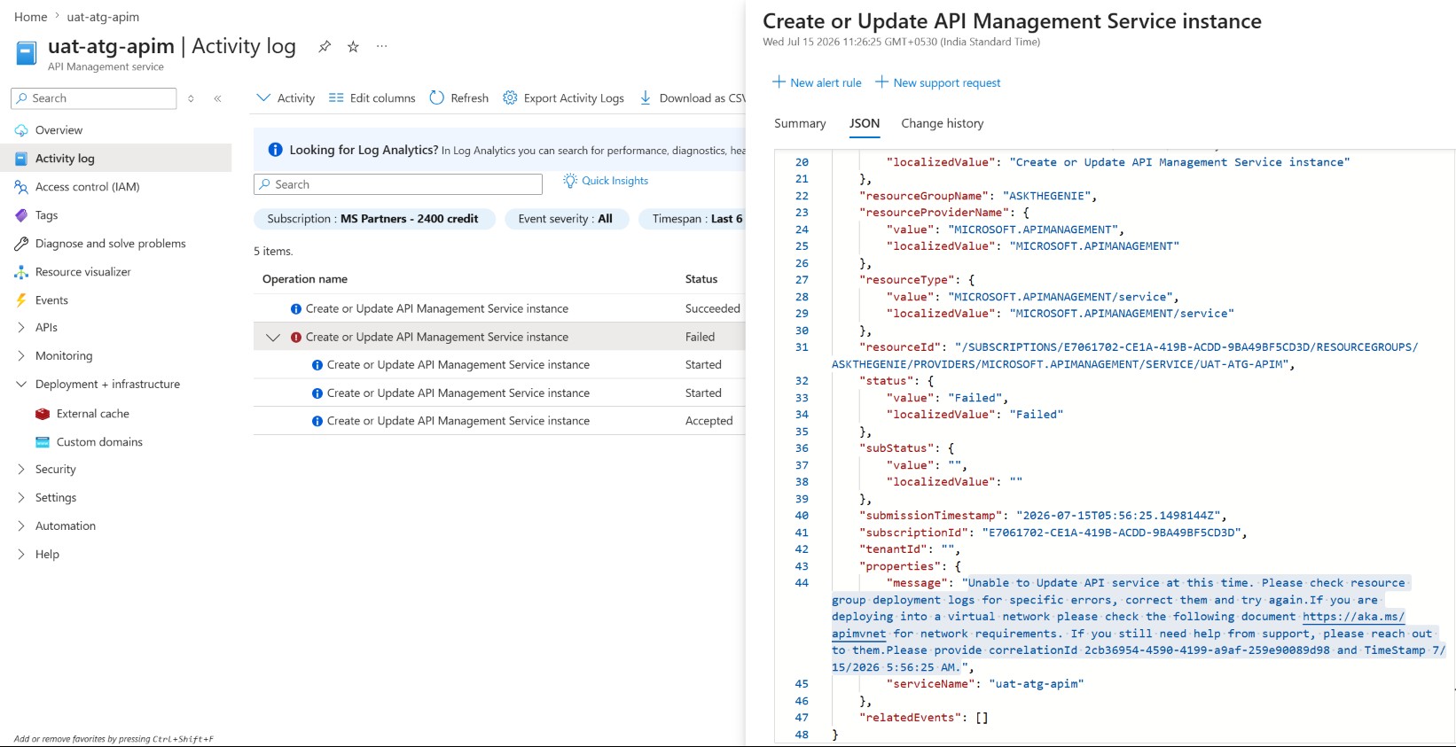This screenshot has width=1456, height=747.
Task: Click the Quick Insights lightbulb icon
Action: [570, 181]
